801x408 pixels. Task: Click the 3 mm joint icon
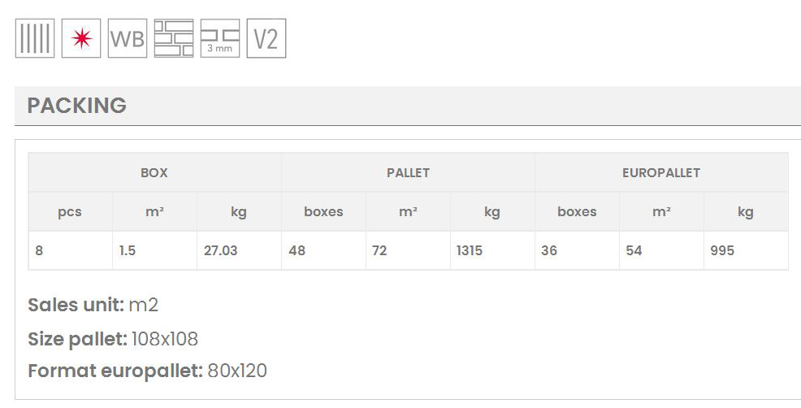(220, 39)
